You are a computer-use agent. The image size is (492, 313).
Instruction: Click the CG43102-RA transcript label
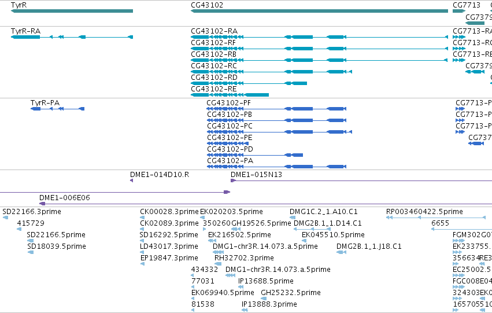214,31
